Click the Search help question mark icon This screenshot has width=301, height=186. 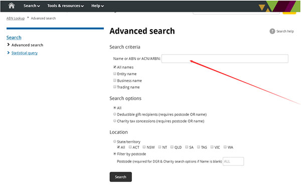272,31
